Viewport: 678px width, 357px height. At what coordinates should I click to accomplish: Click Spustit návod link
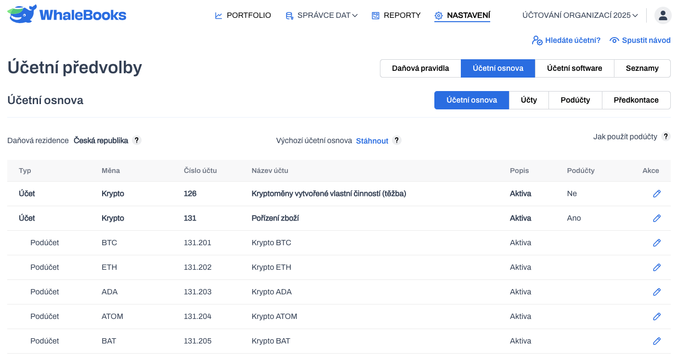pyautogui.click(x=640, y=40)
